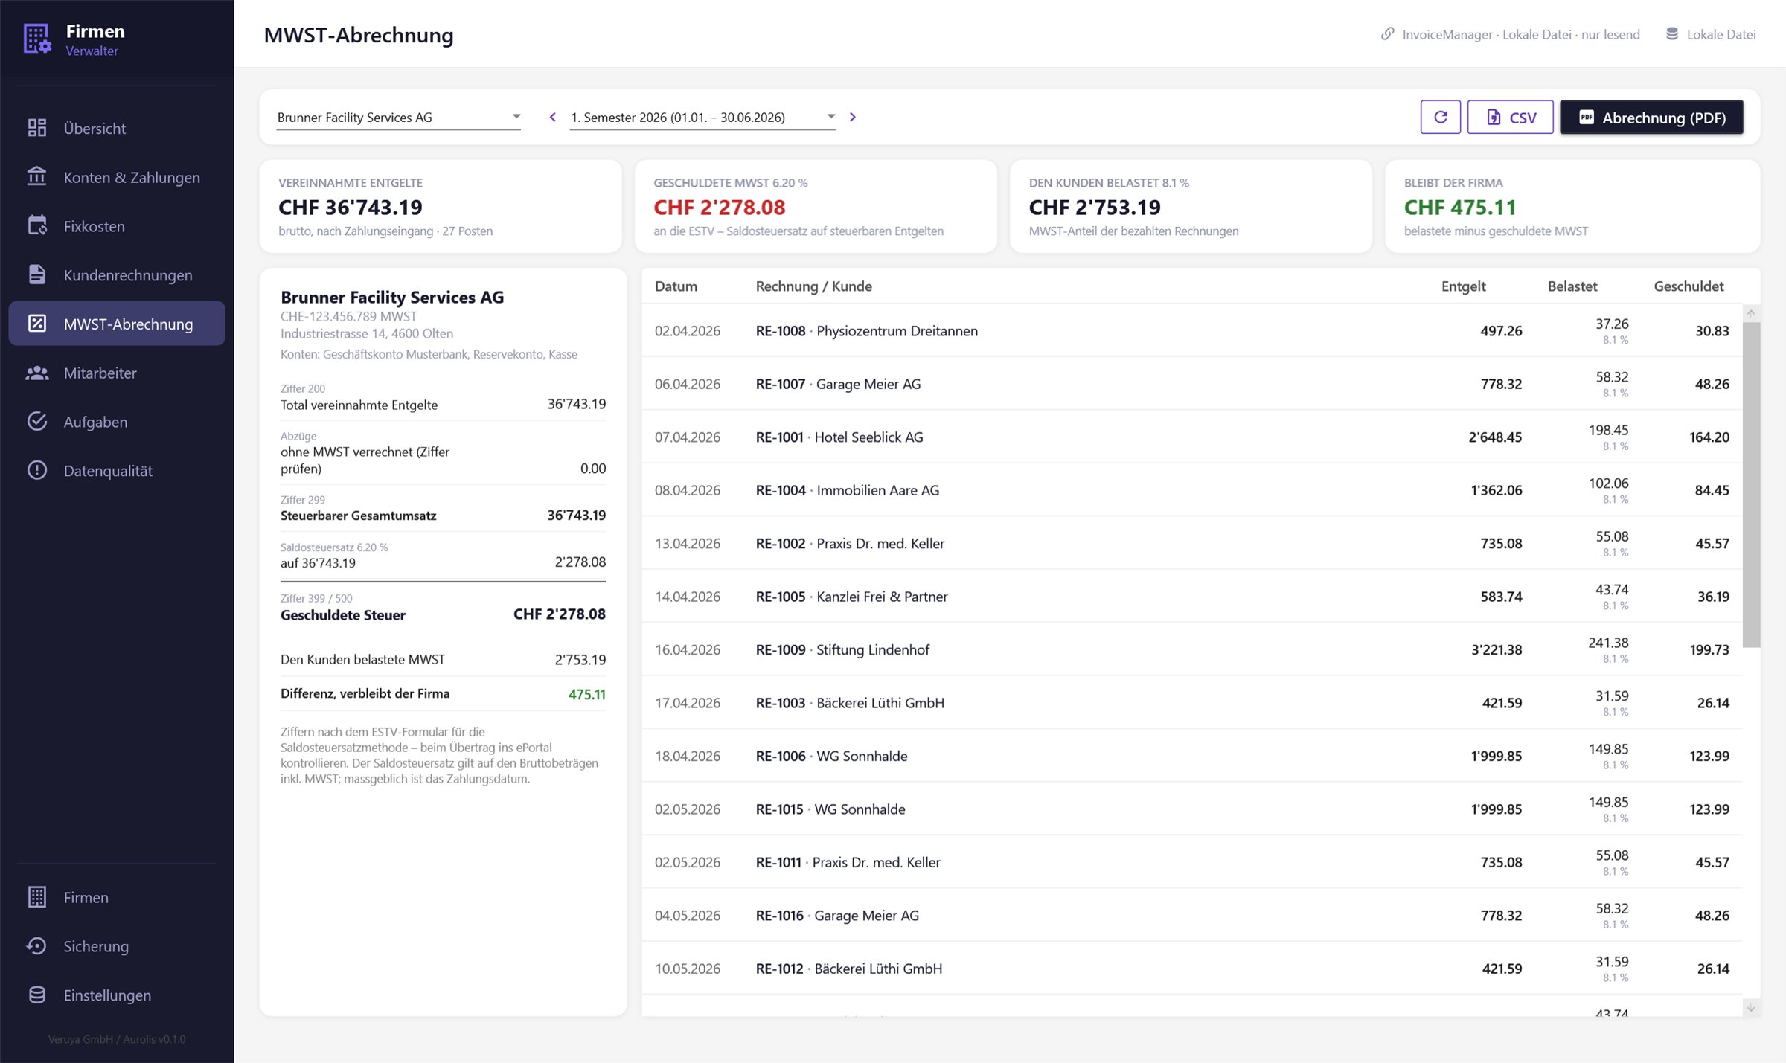Click the refresh reload button
1786x1063 pixels.
[1440, 117]
